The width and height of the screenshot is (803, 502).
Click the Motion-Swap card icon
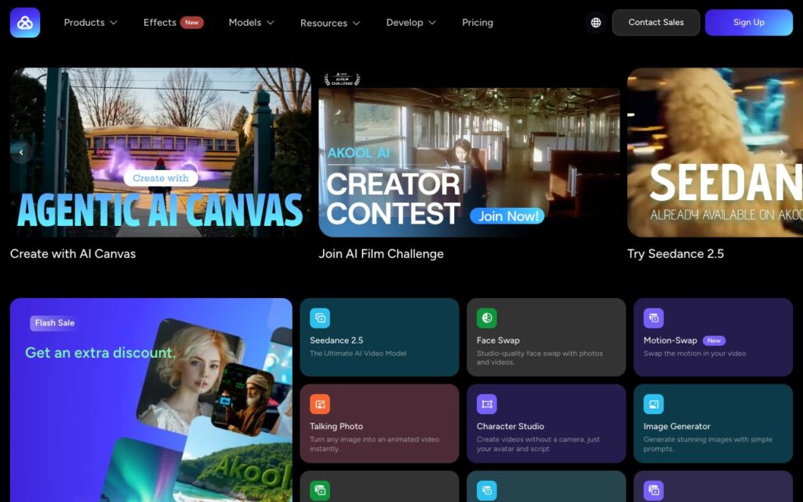point(653,318)
